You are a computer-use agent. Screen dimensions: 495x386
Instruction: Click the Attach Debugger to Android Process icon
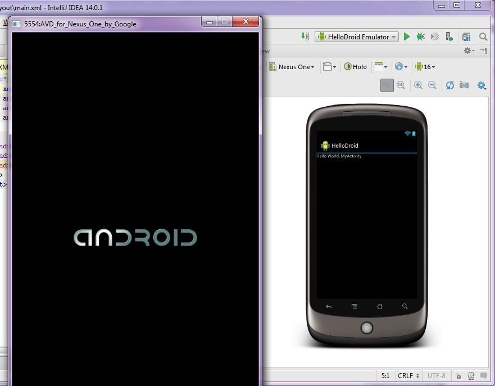(x=449, y=37)
